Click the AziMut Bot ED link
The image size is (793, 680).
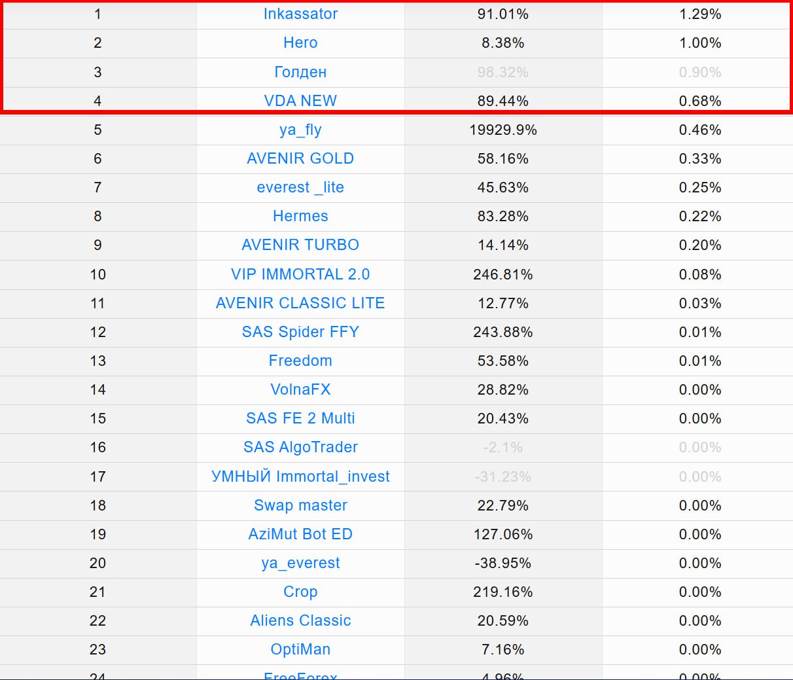point(300,534)
